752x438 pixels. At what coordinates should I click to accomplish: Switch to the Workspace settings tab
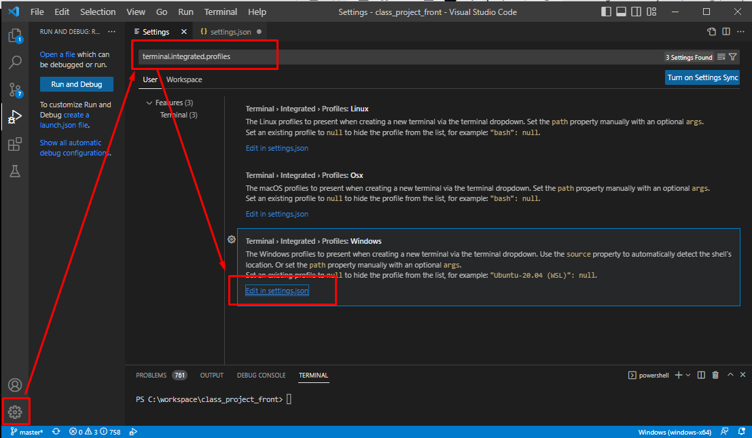[184, 79]
